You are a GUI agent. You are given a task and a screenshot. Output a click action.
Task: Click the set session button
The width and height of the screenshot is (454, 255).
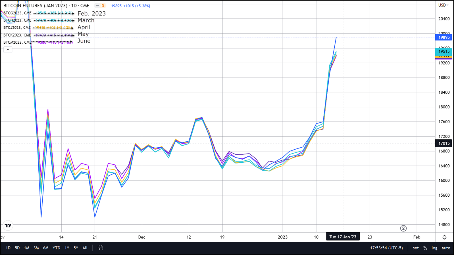point(416,248)
